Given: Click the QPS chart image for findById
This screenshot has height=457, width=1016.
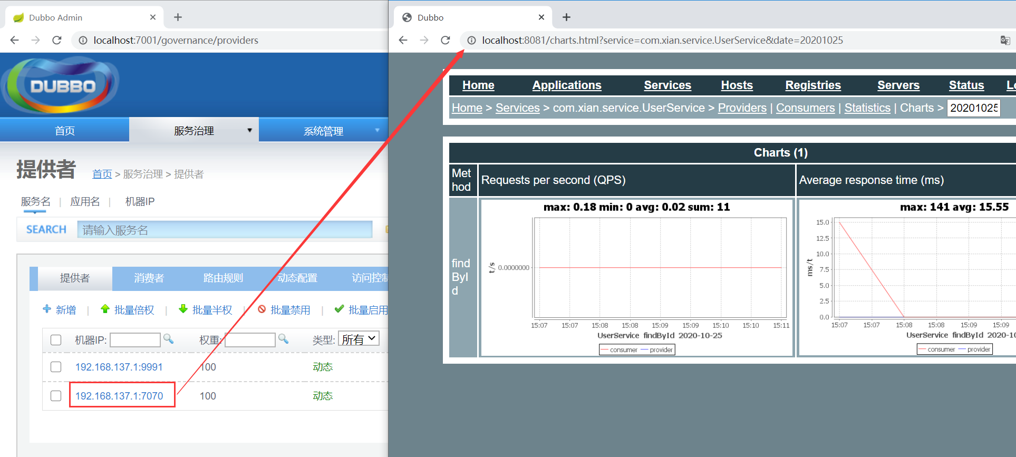Looking at the screenshot, I should click(637, 278).
